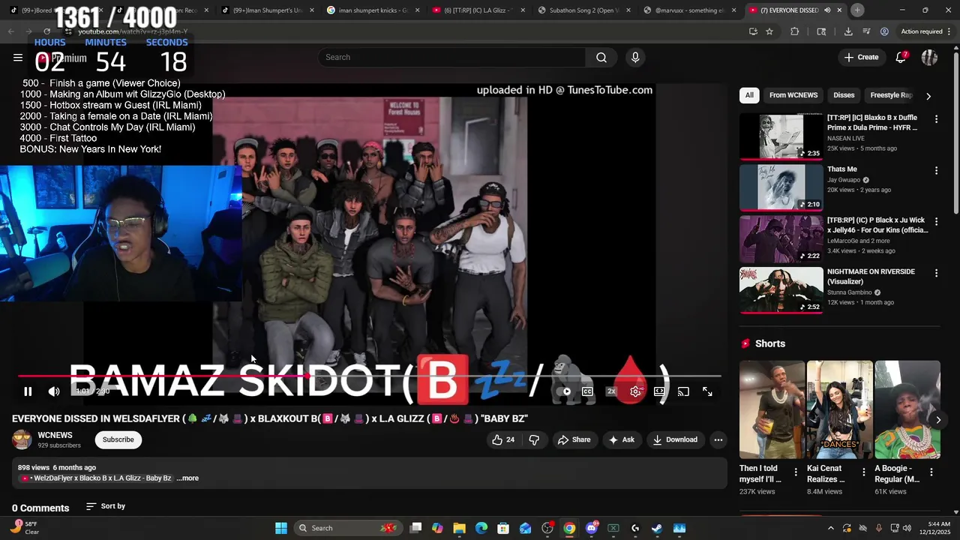Open Microsoft Edge from the taskbar
This screenshot has height=540, width=960.
click(481, 528)
